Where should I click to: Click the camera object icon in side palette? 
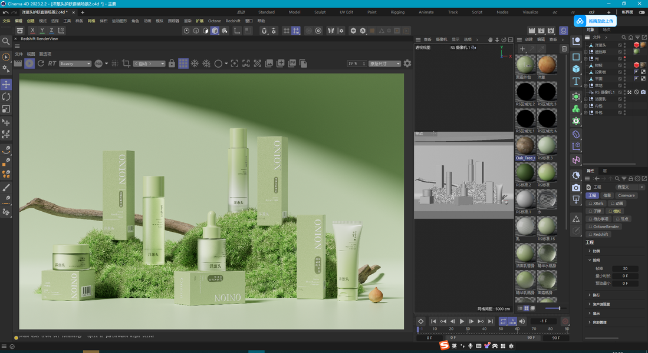[x=576, y=188]
